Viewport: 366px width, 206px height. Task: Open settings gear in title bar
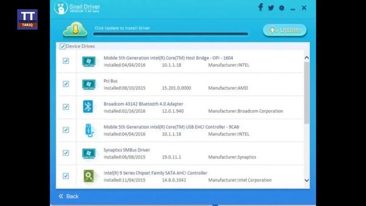tap(281, 7)
